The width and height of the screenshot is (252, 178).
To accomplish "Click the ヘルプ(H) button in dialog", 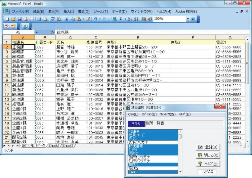I will tap(208, 164).
